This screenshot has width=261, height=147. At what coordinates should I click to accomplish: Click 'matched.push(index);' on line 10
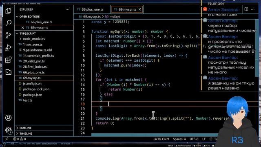click(x=125, y=65)
